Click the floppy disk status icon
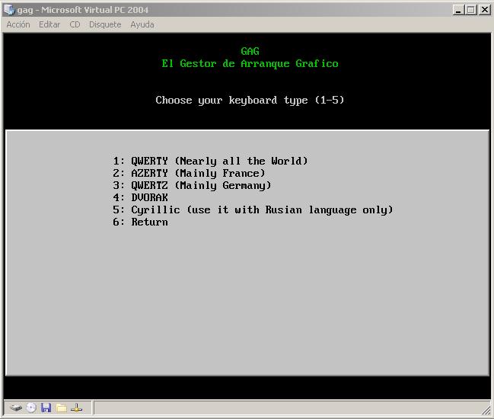The image size is (494, 419). coord(46,408)
